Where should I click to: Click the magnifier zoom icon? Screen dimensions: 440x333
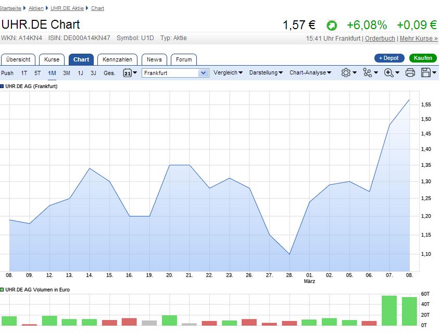coord(388,73)
